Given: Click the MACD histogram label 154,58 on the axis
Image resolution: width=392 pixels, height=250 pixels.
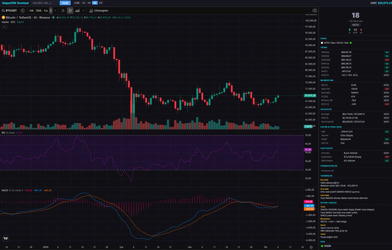Looking at the screenshot, I should click(309, 202).
